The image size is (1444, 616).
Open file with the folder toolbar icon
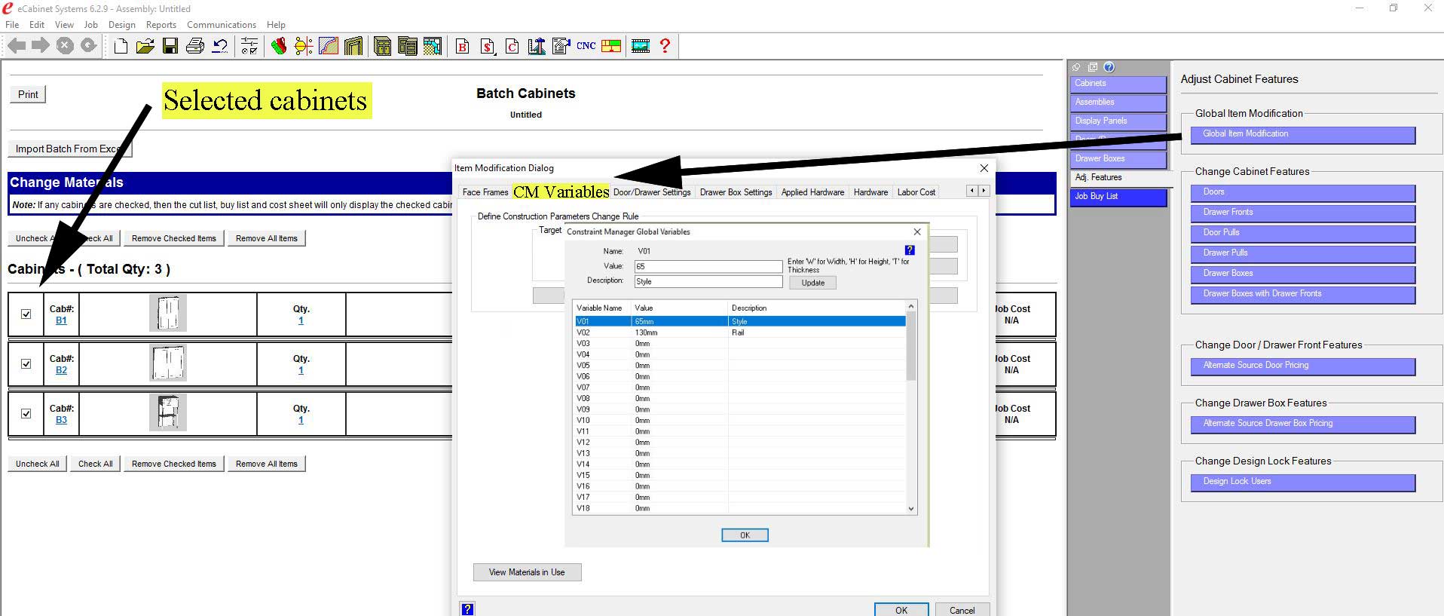click(x=145, y=47)
